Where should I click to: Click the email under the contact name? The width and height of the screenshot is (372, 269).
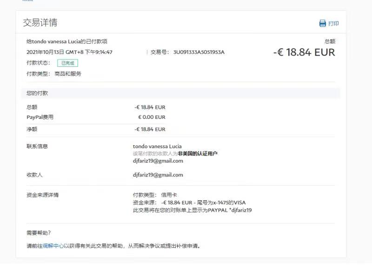(x=158, y=161)
